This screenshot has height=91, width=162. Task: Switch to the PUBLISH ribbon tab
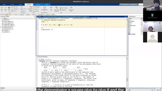coord(38,5)
